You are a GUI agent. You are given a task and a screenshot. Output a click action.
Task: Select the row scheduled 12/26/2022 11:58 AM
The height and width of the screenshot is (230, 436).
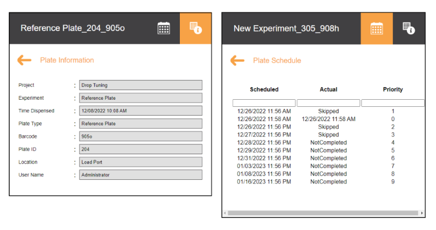coord(264,119)
